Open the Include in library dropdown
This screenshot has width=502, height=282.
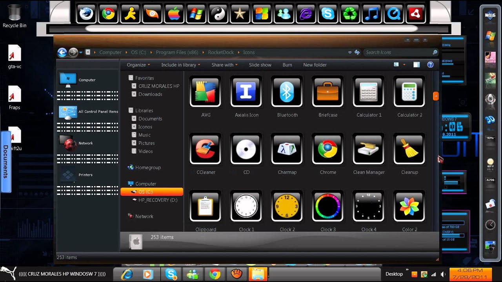point(181,65)
